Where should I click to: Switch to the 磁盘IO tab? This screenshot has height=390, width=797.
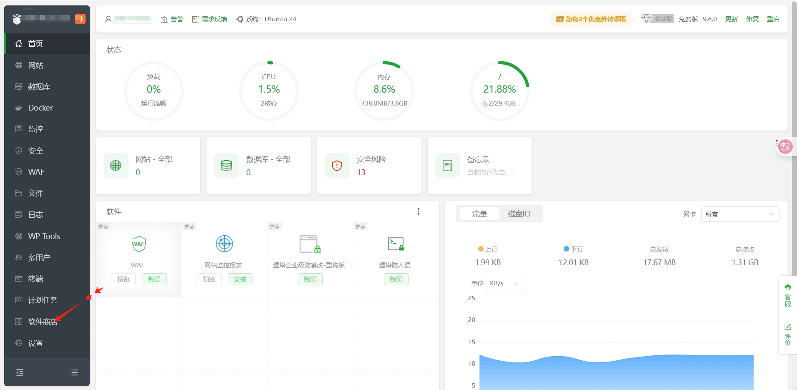tap(519, 214)
